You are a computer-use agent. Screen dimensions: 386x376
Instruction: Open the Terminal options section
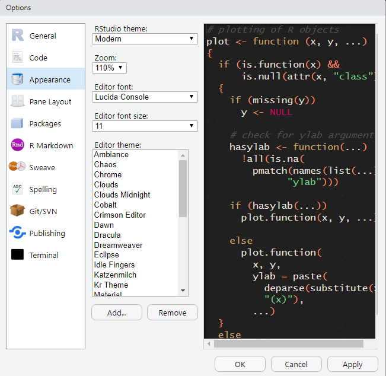pos(46,254)
